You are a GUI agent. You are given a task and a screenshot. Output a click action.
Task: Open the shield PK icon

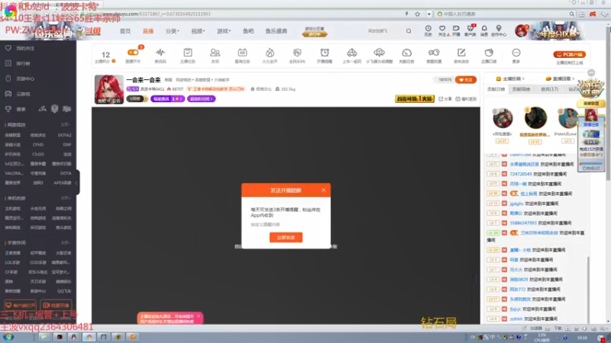tap(297, 53)
